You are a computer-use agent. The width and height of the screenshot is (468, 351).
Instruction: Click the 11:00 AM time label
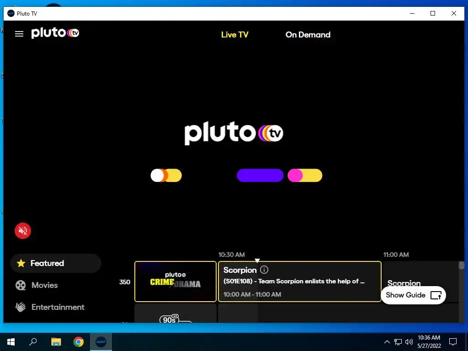click(396, 255)
